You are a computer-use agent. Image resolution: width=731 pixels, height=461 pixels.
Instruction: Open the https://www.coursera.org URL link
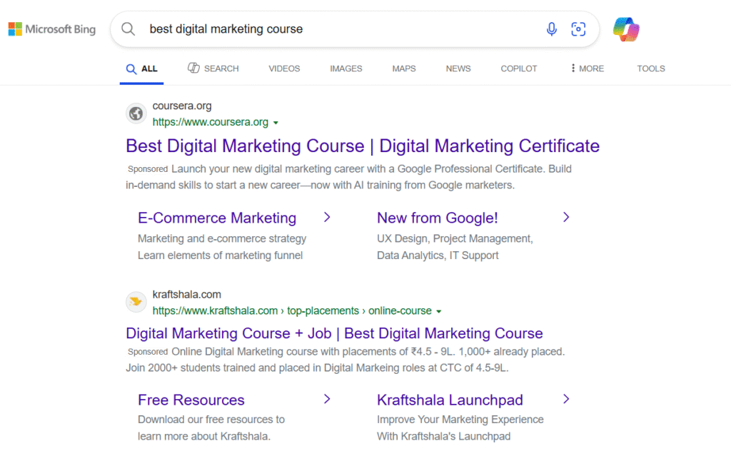tap(211, 122)
